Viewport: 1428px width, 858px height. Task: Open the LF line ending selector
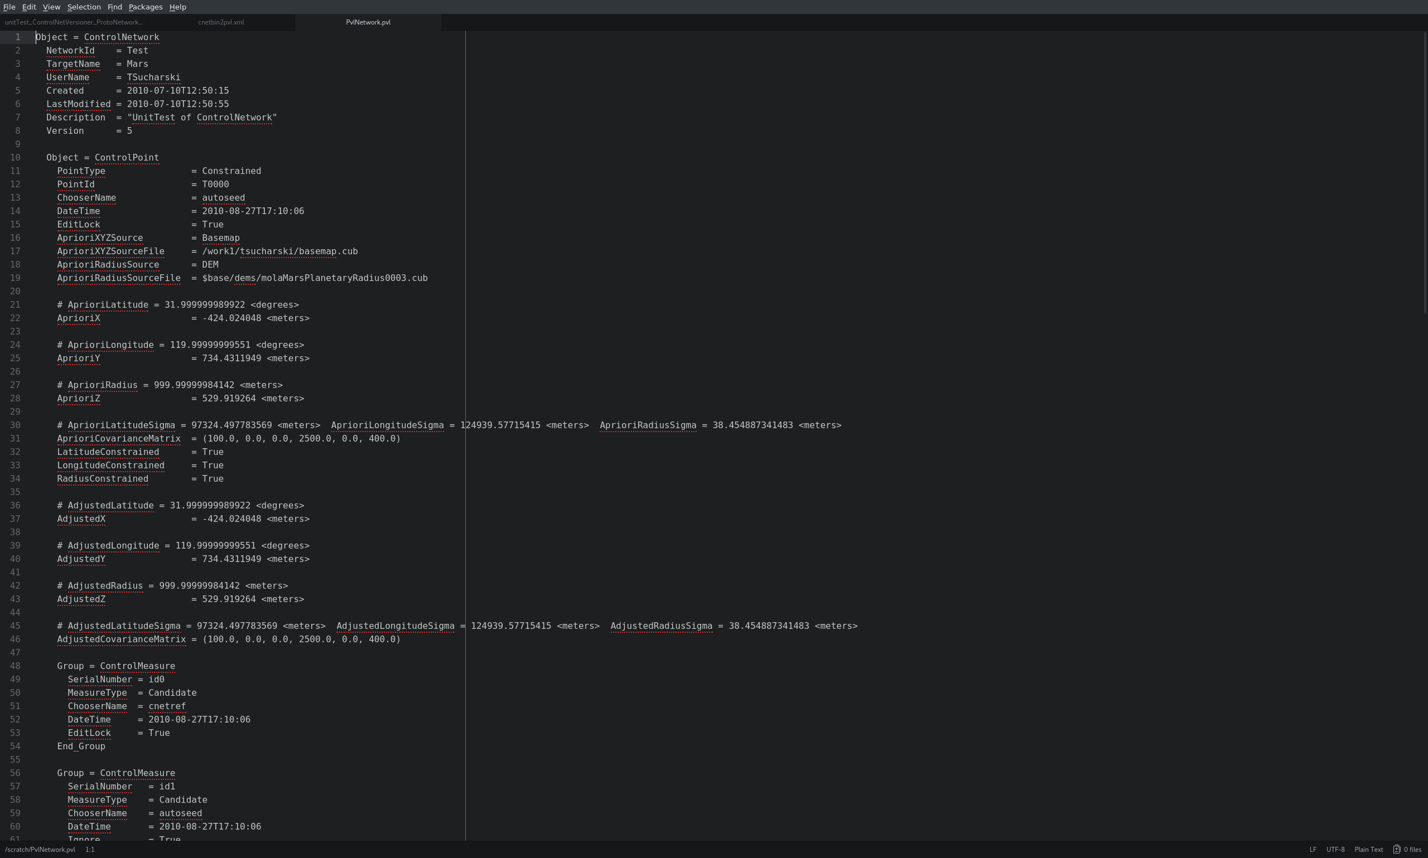pos(1313,849)
